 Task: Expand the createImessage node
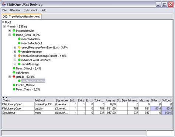coord(15,52)
